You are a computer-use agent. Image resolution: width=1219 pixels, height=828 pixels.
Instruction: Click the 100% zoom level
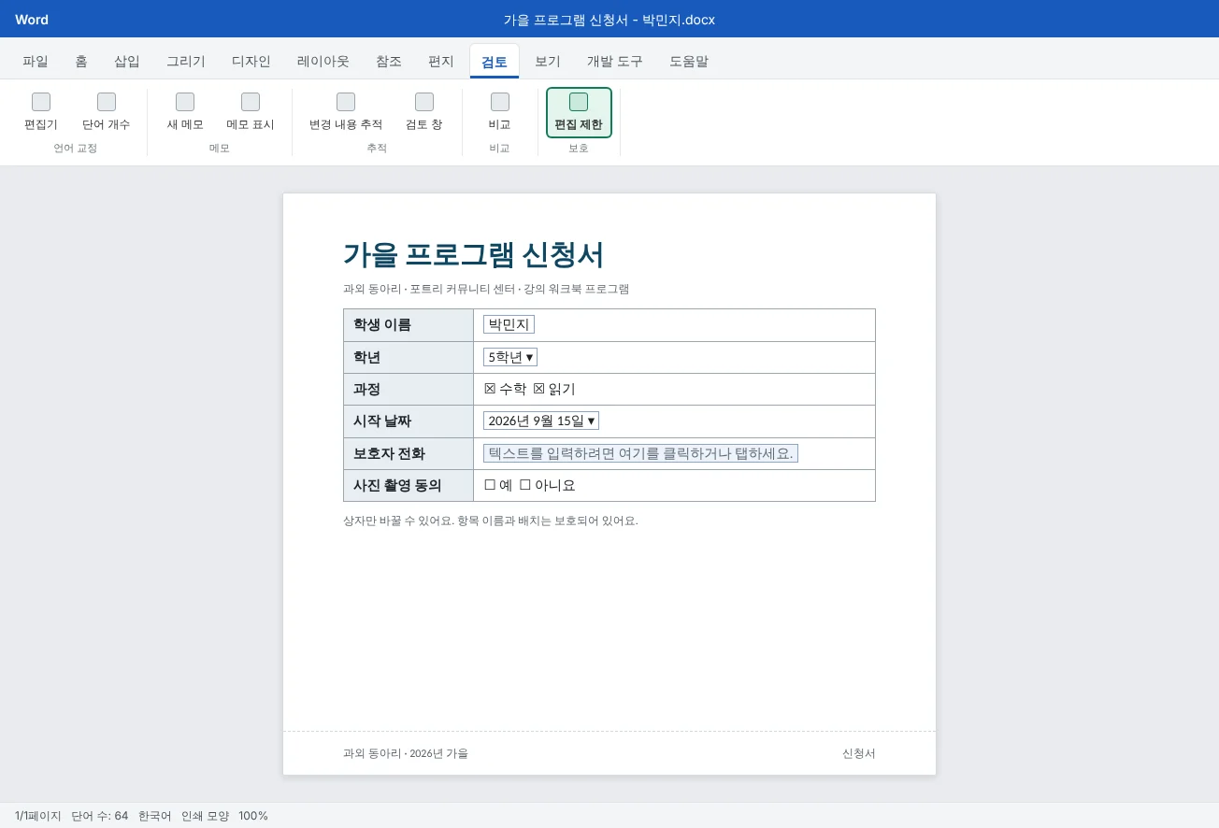(x=253, y=816)
